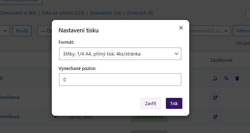The height and width of the screenshot is (133, 250).
Task: Click the Zásilkovna label document icon
Action: click(215, 78)
